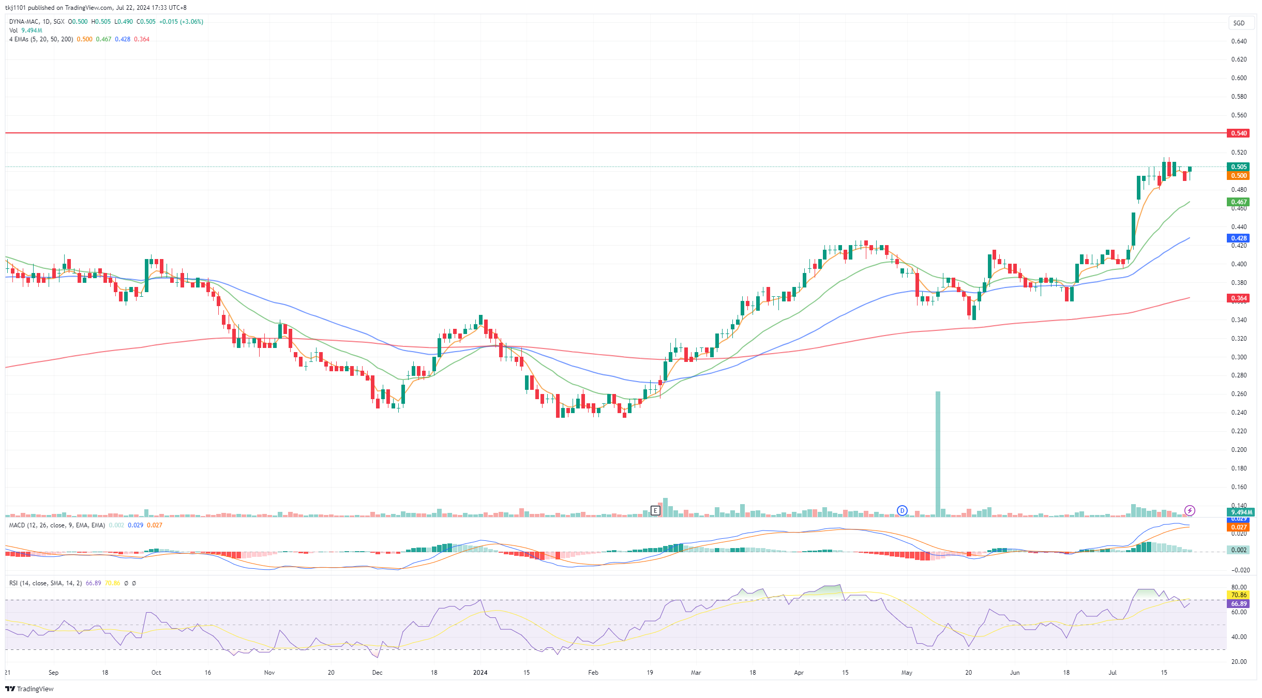Screen dimensions: 1262x698
Task: Click the TradingView logo at bottom left
Action: [x=29, y=689]
